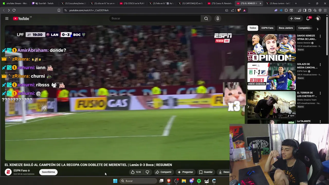Start voice search with the microphone icon
Screen dimensions: 329x185
218,18
